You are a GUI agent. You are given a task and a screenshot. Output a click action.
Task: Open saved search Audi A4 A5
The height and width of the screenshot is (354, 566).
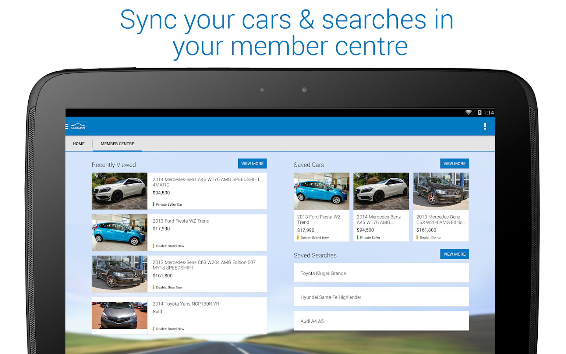381,321
